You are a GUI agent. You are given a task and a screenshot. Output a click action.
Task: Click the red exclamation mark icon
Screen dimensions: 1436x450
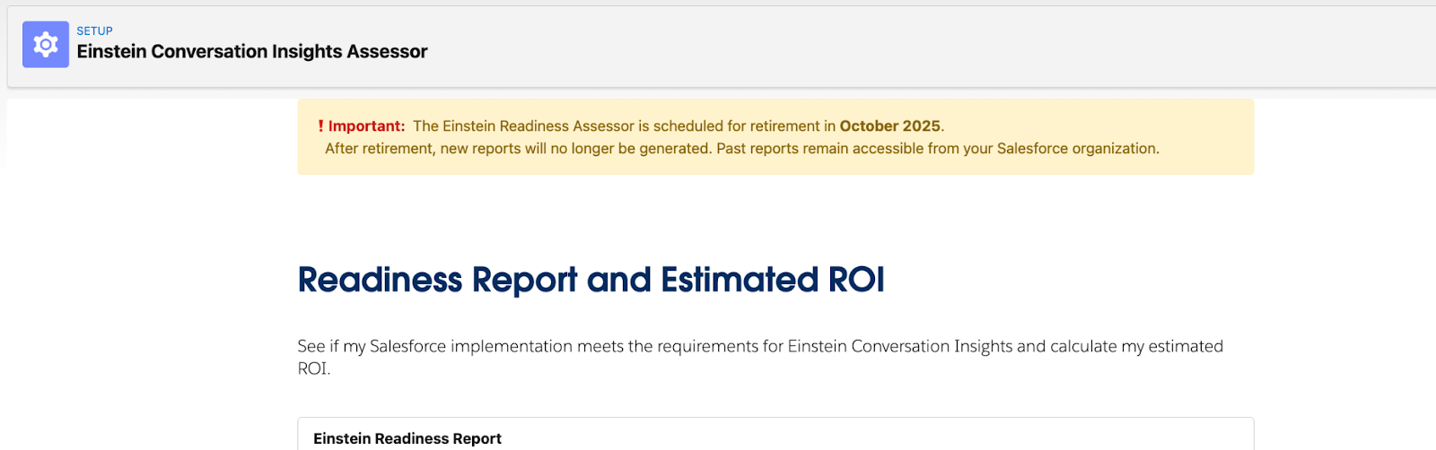tap(320, 126)
